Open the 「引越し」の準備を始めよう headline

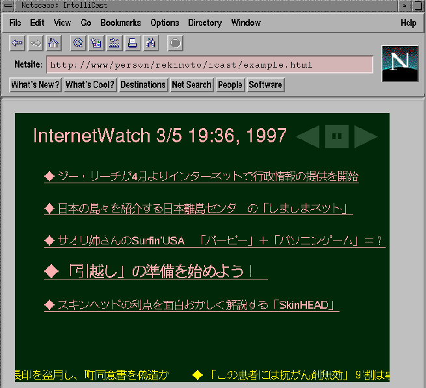156,271
